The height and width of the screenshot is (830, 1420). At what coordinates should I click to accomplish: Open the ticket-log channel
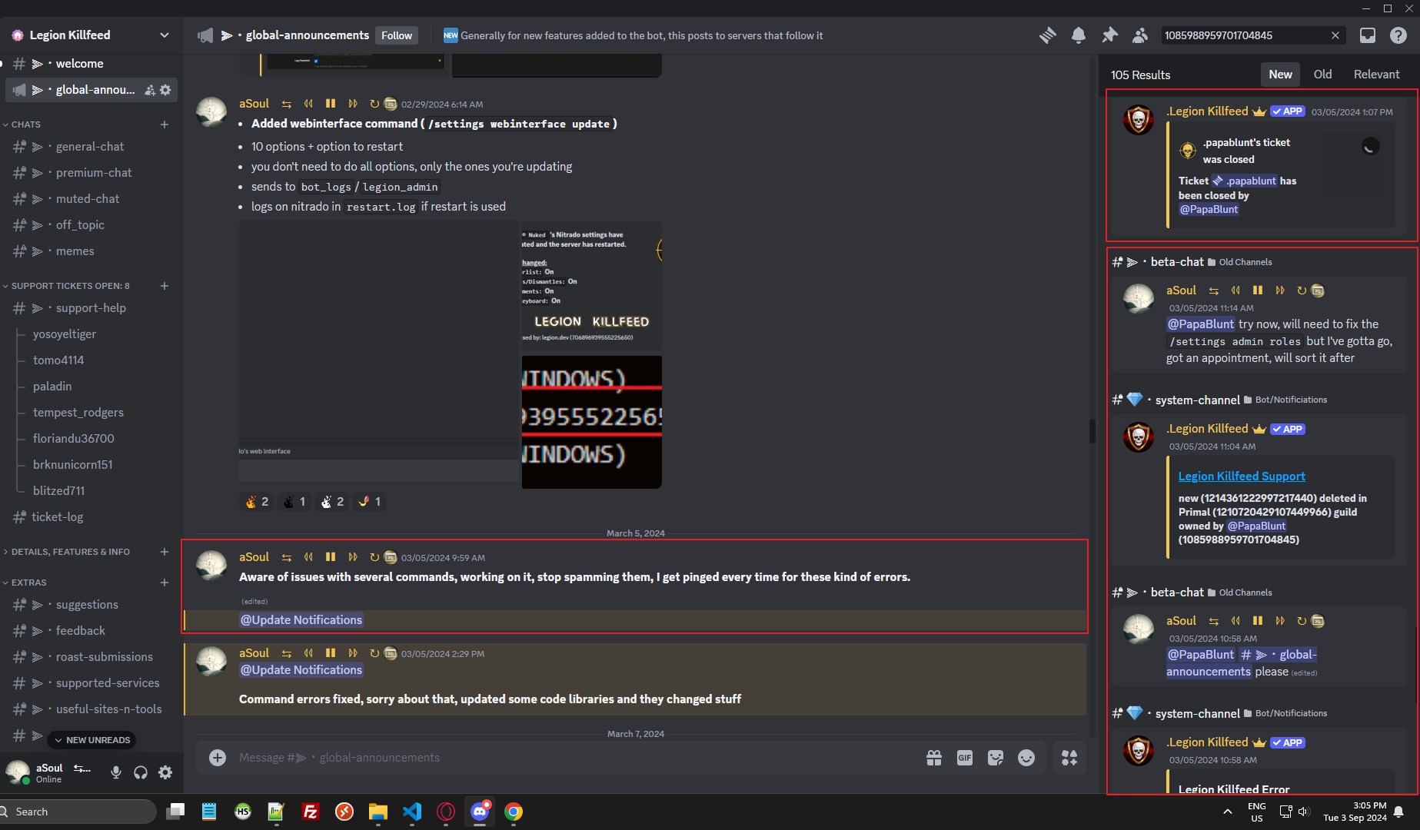pyautogui.click(x=91, y=517)
